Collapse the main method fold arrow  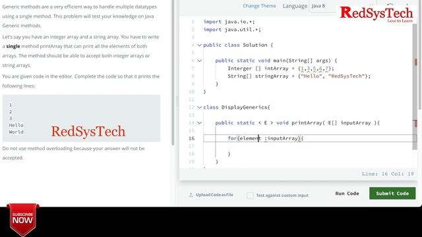pyautogui.click(x=199, y=61)
